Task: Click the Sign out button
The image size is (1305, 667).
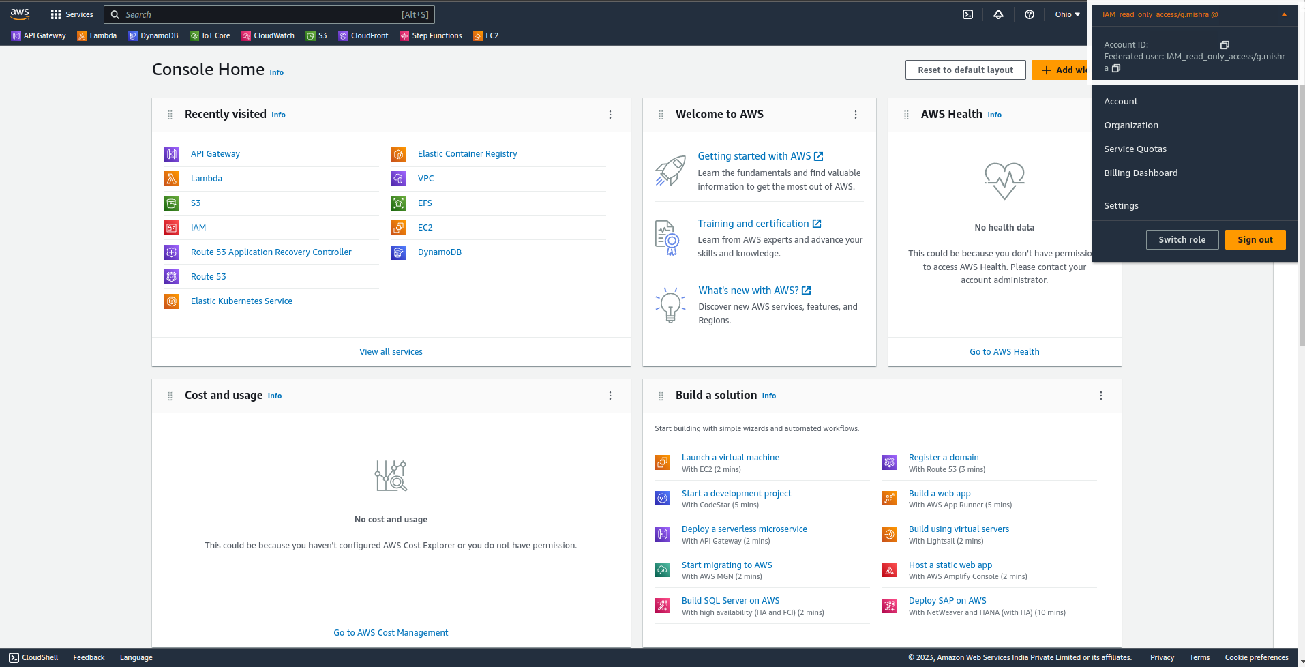Action: point(1255,239)
